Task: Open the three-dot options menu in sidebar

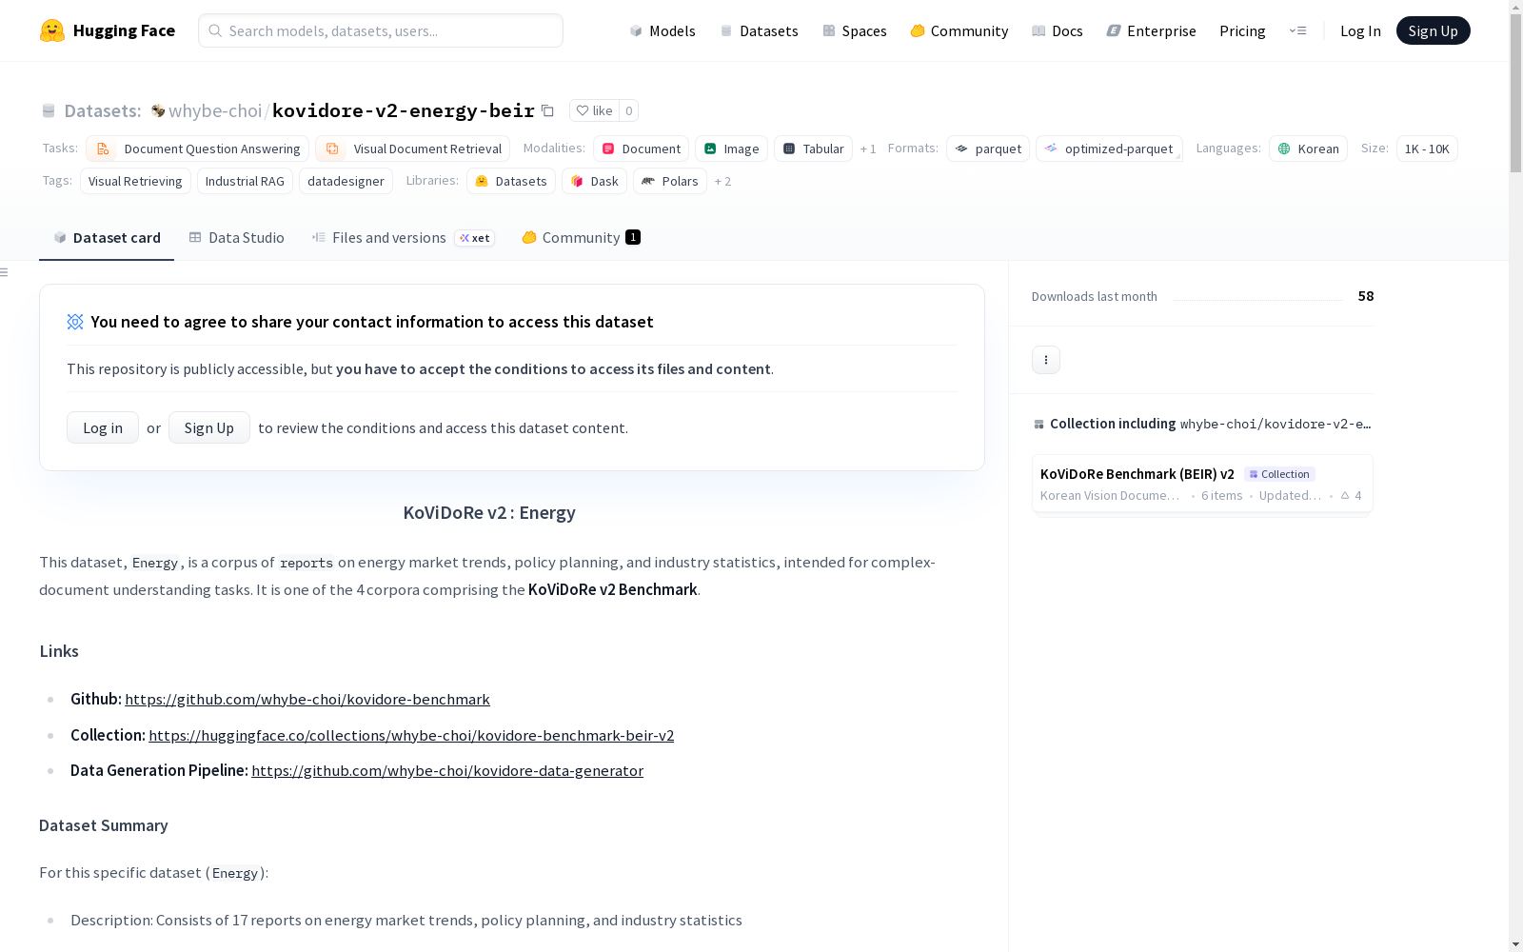Action: [x=1046, y=360]
